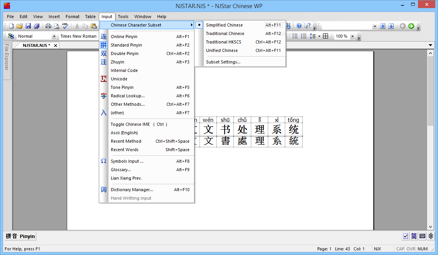438x255 pixels.
Task: Toggle the checkmark box beside 简 icon
Action: (406, 236)
